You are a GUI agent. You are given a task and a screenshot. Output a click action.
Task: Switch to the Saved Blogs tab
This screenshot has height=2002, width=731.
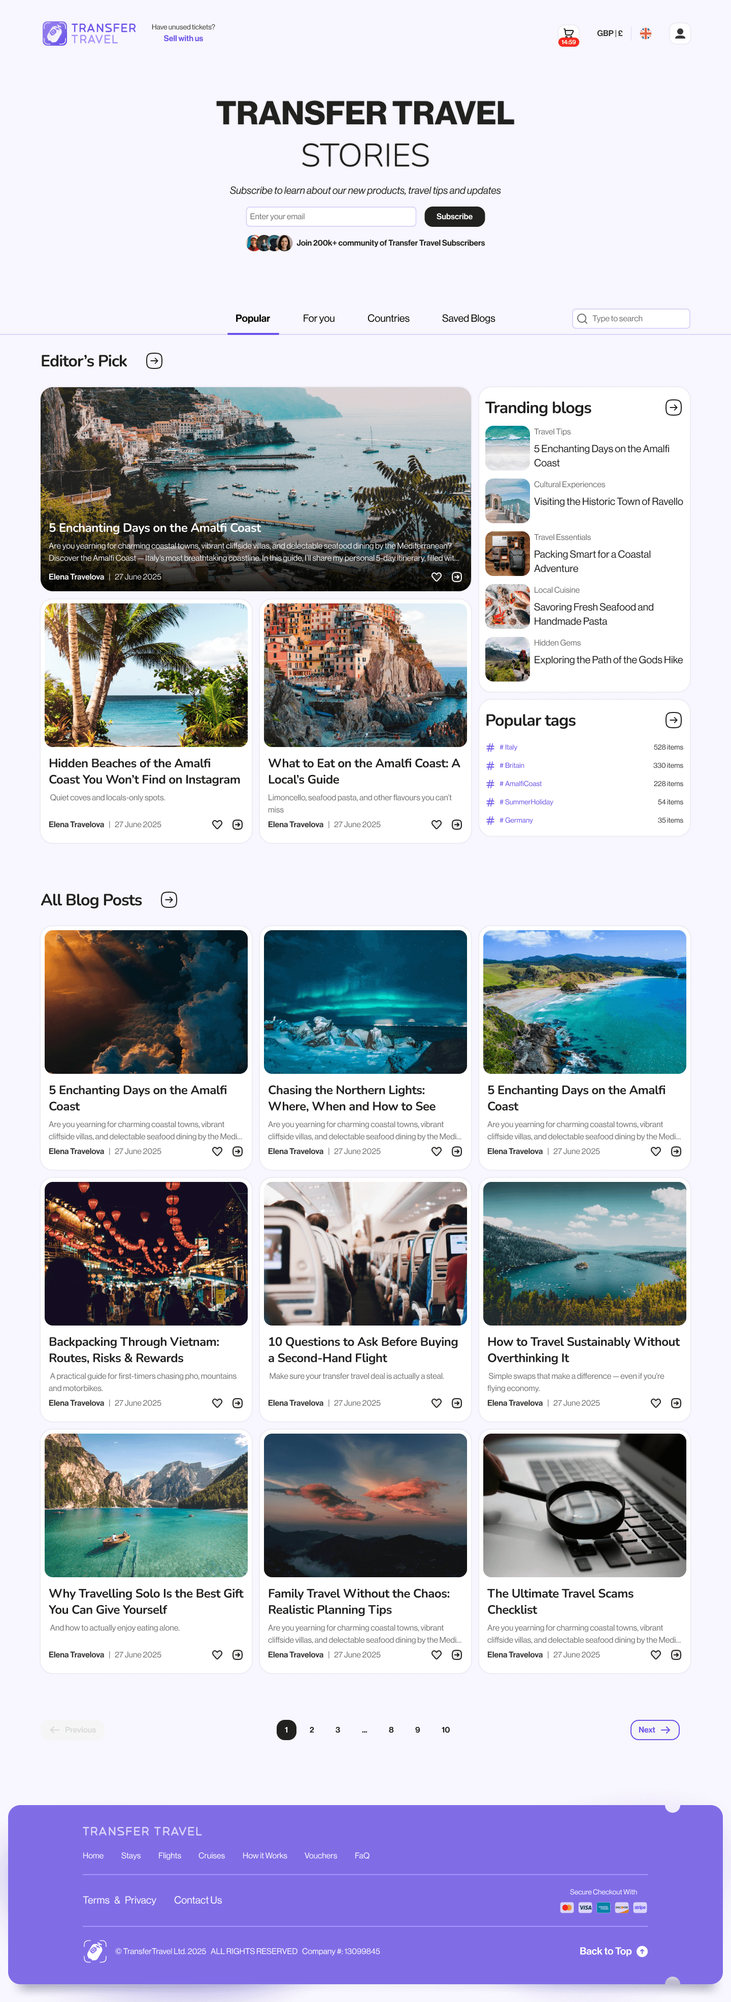[468, 319]
